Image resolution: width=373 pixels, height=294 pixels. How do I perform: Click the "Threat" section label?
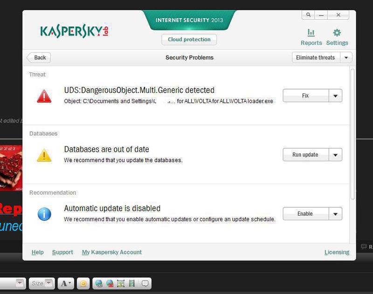37,75
